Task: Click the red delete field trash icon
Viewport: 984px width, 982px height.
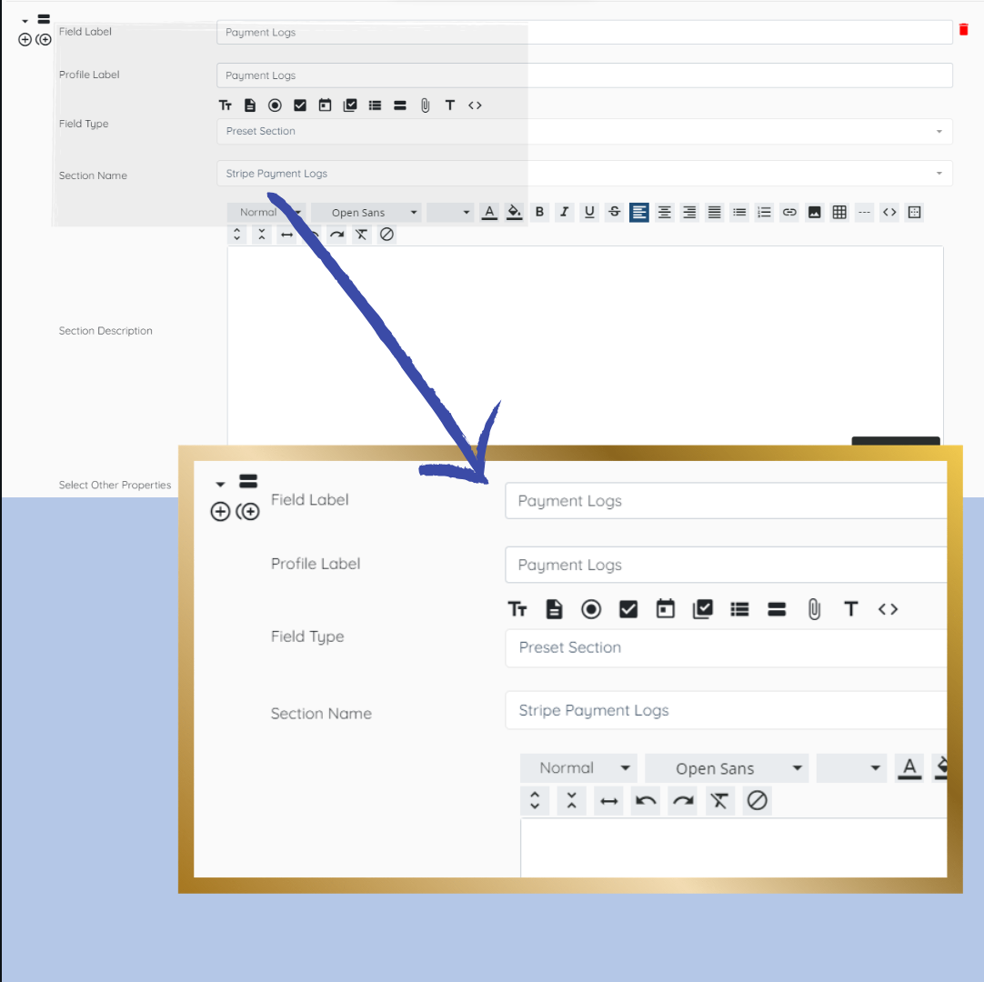Action: 963,29
